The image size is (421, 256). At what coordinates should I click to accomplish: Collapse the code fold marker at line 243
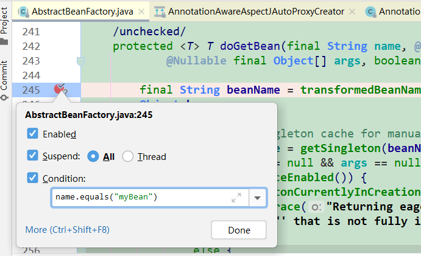80,61
